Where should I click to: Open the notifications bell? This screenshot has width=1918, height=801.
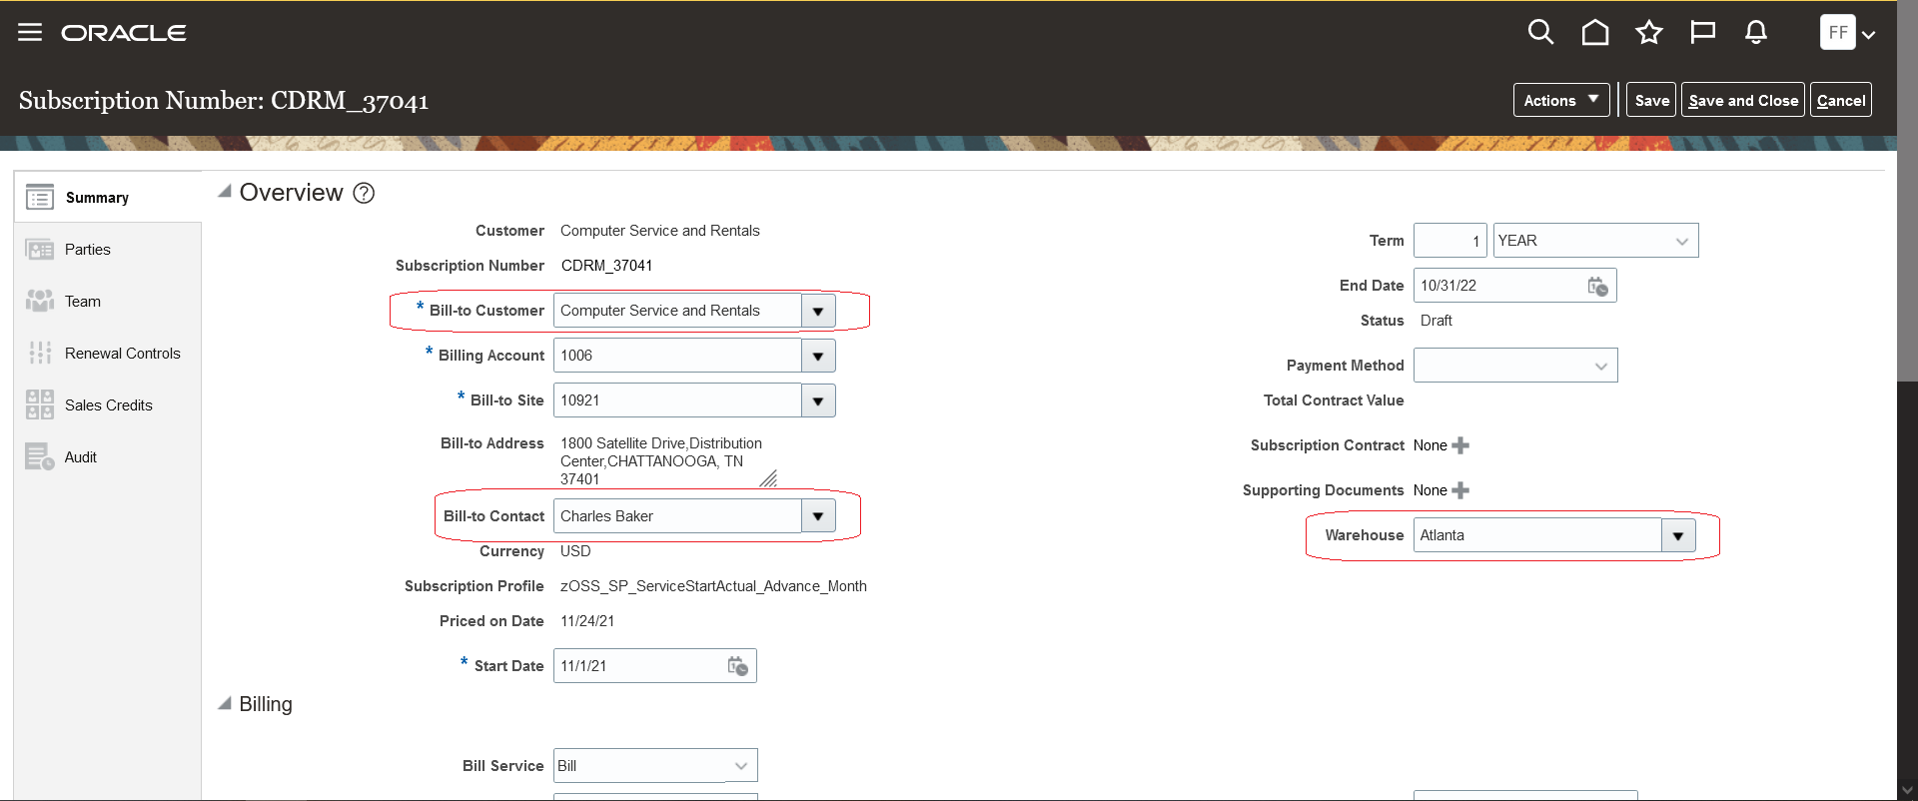tap(1756, 33)
